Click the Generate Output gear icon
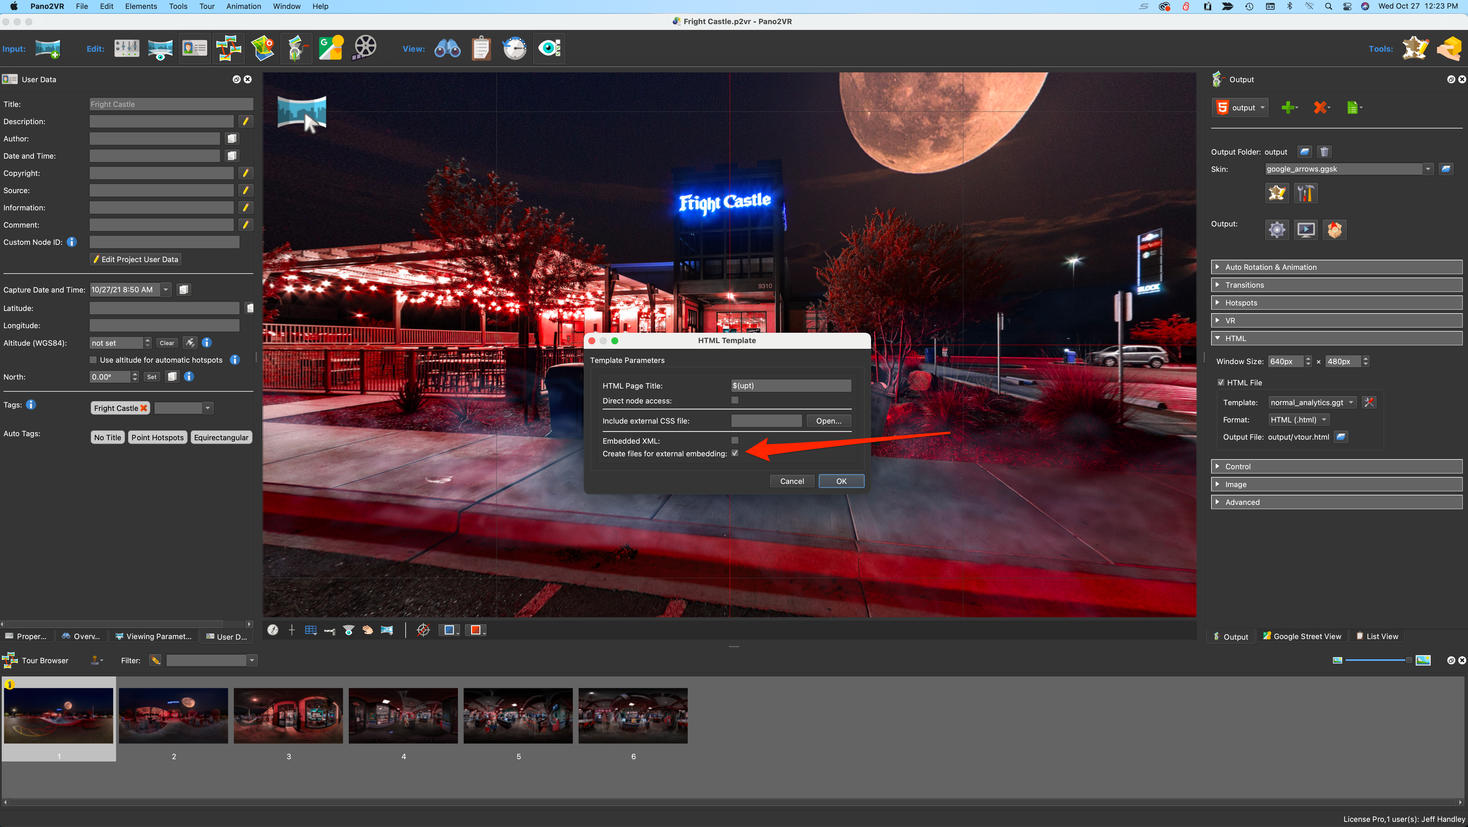 click(x=1276, y=230)
